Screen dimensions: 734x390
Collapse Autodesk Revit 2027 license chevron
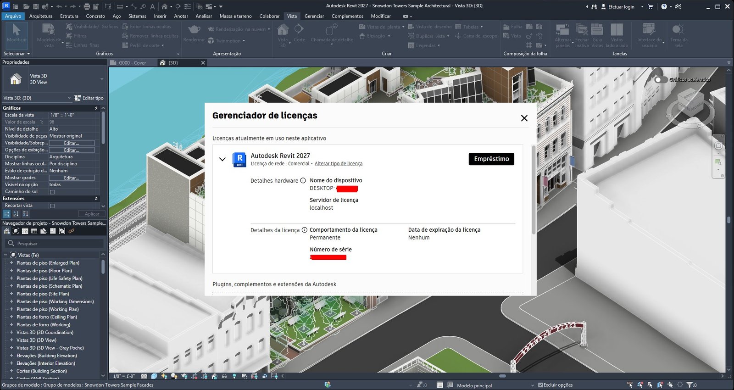(x=222, y=159)
